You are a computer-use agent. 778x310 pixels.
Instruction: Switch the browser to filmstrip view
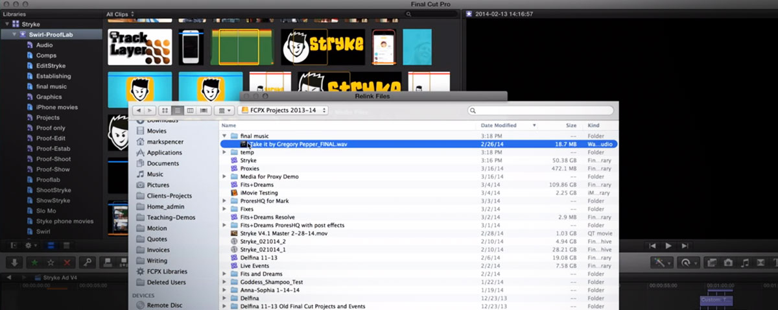[x=51, y=245]
